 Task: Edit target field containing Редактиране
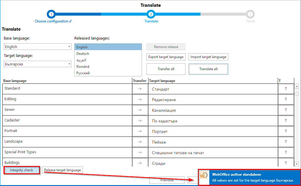(x=213, y=100)
